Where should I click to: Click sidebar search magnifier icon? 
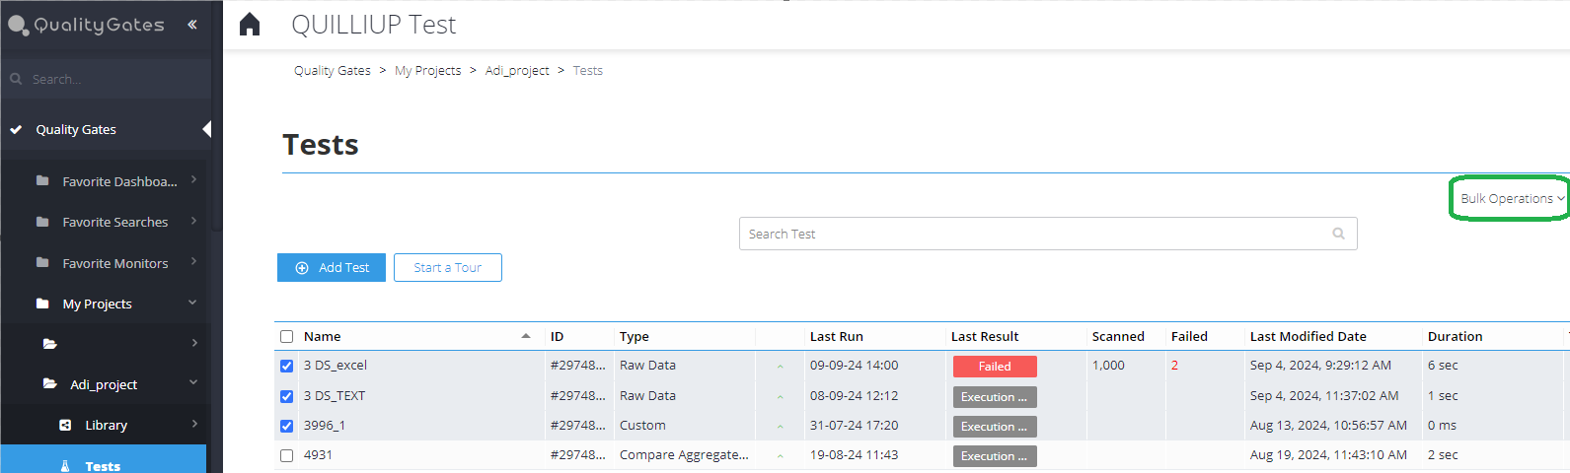coord(16,79)
